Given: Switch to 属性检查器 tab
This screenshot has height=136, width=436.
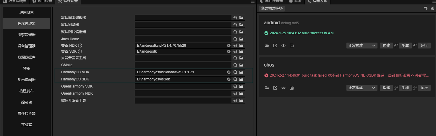Looking at the screenshot, I should click(x=272, y=1).
